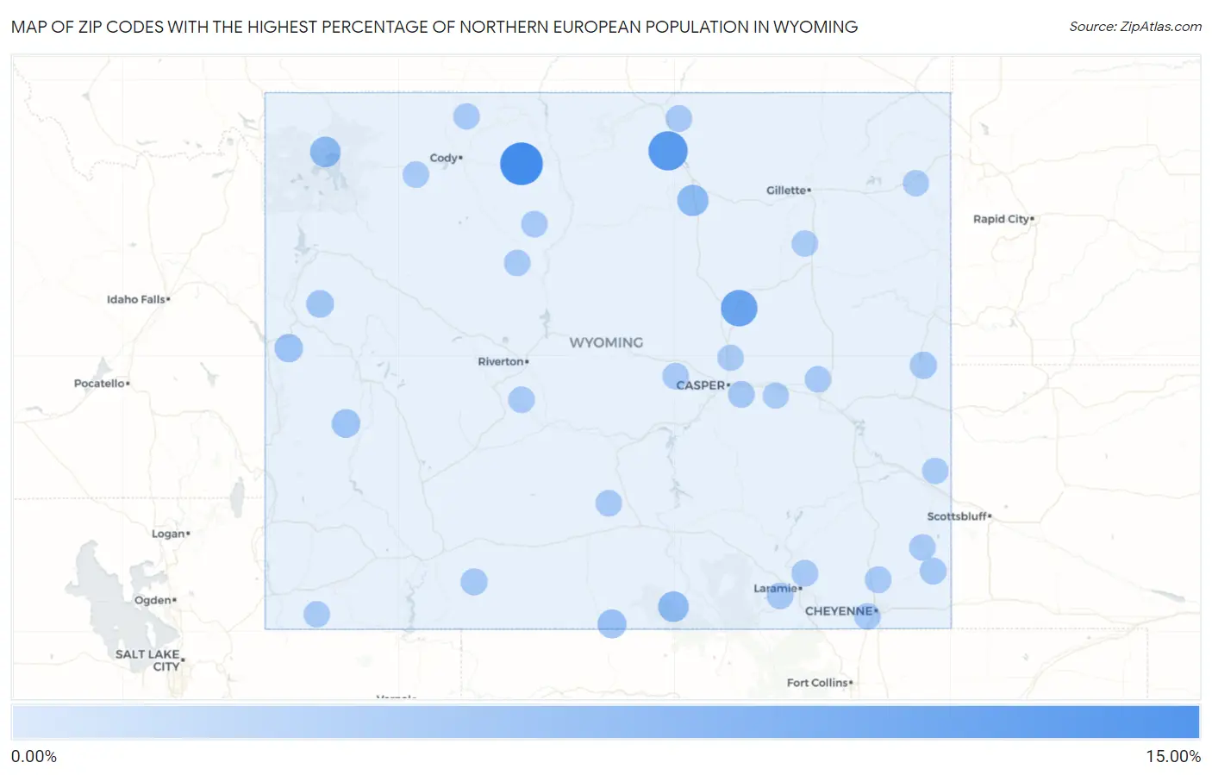The image size is (1212, 775).
Task: Click the color gradient legend bar
Action: point(605,722)
